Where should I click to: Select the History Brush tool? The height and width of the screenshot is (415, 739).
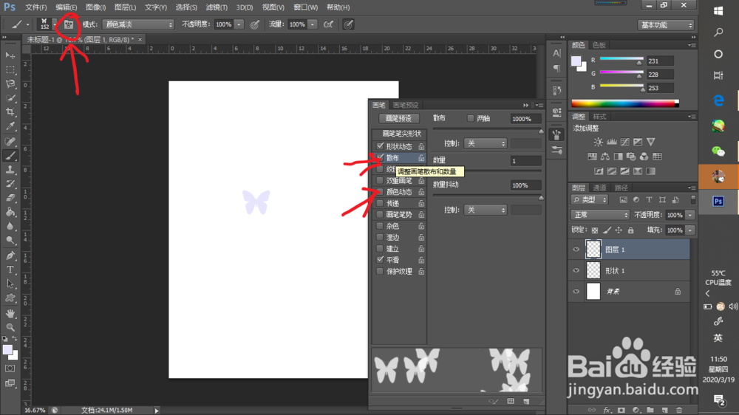click(x=10, y=184)
